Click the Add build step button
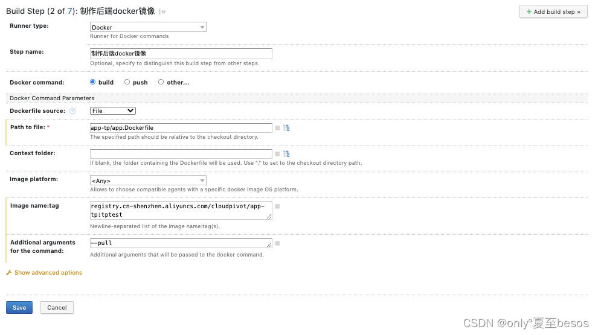Image resolution: width=598 pixels, height=335 pixels. tap(553, 12)
